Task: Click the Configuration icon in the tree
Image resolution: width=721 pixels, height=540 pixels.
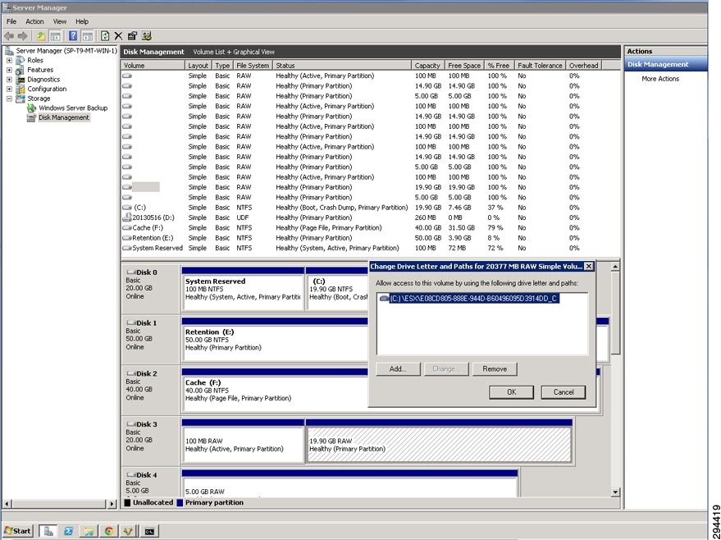Action: [20, 89]
